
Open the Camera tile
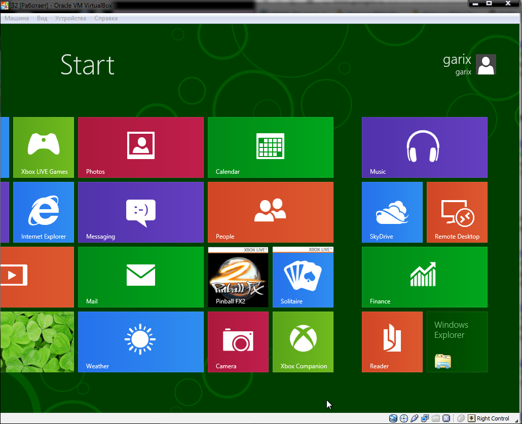click(x=238, y=342)
